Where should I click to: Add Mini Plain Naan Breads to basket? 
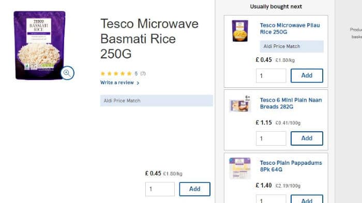(307, 138)
